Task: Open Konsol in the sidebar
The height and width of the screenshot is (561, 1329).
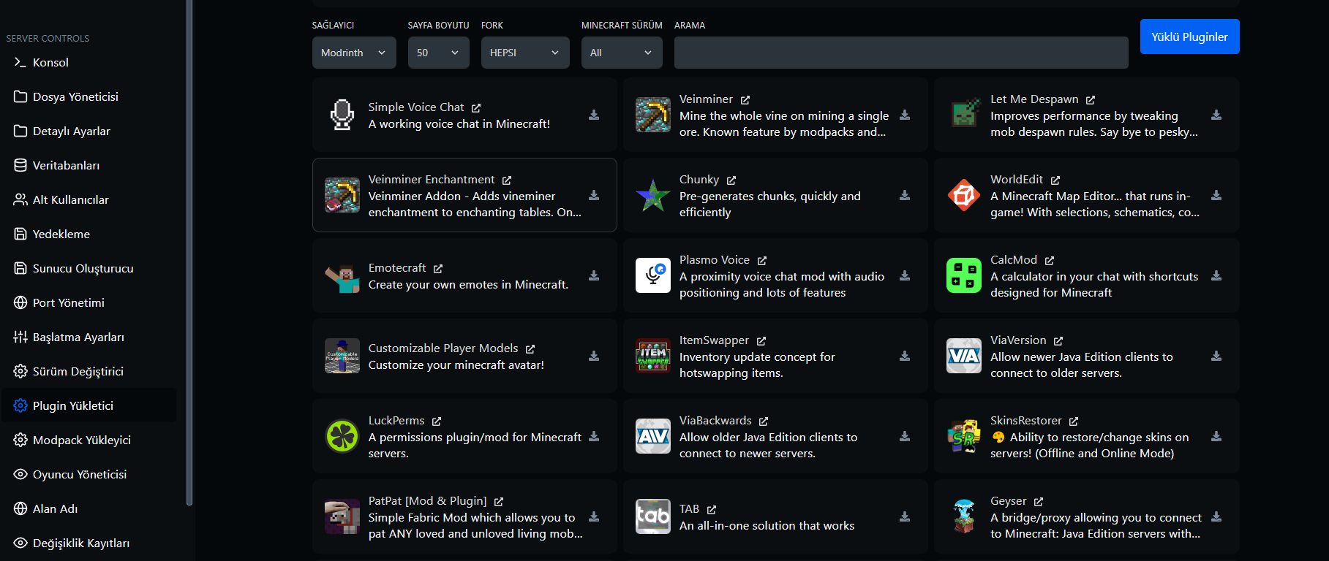Action: 89,63
